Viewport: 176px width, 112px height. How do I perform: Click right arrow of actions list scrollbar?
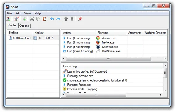point(165,58)
